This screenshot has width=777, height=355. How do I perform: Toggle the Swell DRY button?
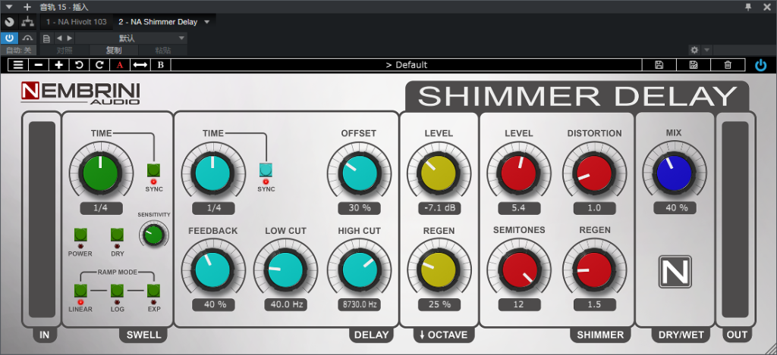tap(118, 235)
